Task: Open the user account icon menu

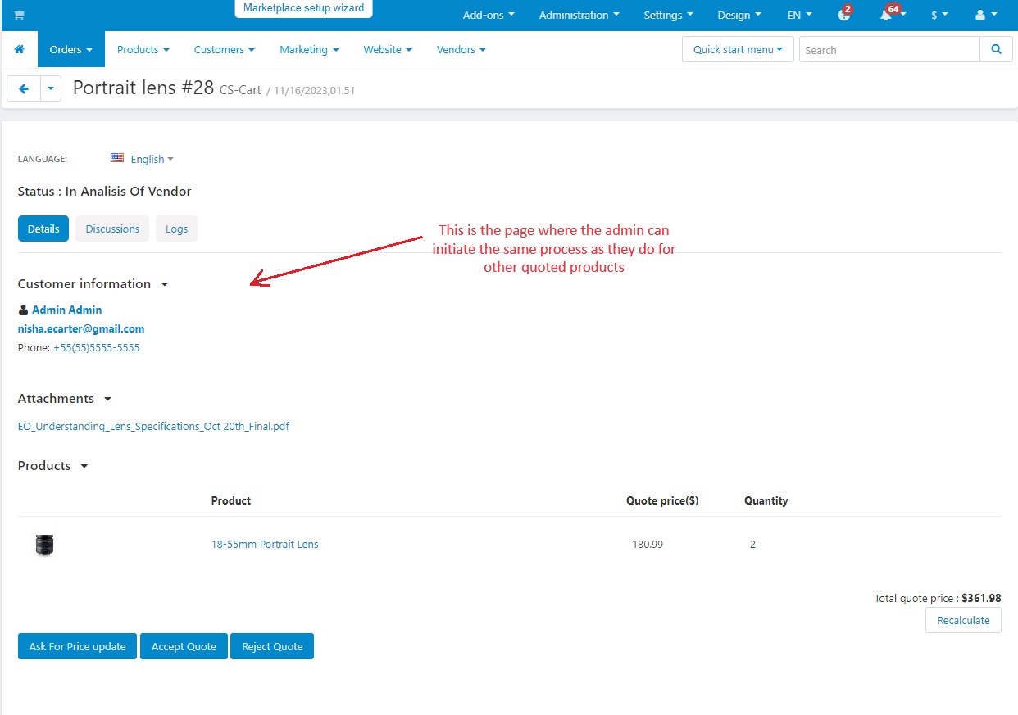Action: click(x=986, y=16)
